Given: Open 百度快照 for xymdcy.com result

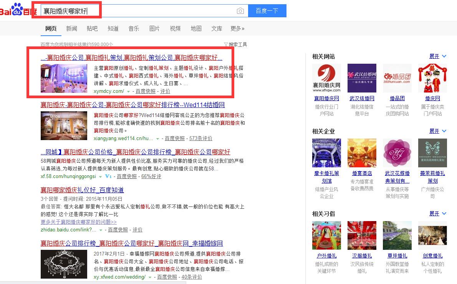Looking at the screenshot, I should (146, 91).
